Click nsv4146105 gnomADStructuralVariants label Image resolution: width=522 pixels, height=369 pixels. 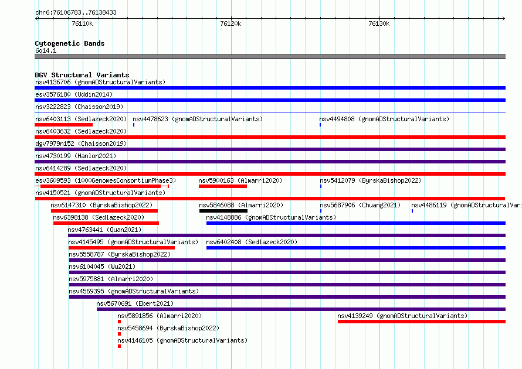(x=182, y=340)
